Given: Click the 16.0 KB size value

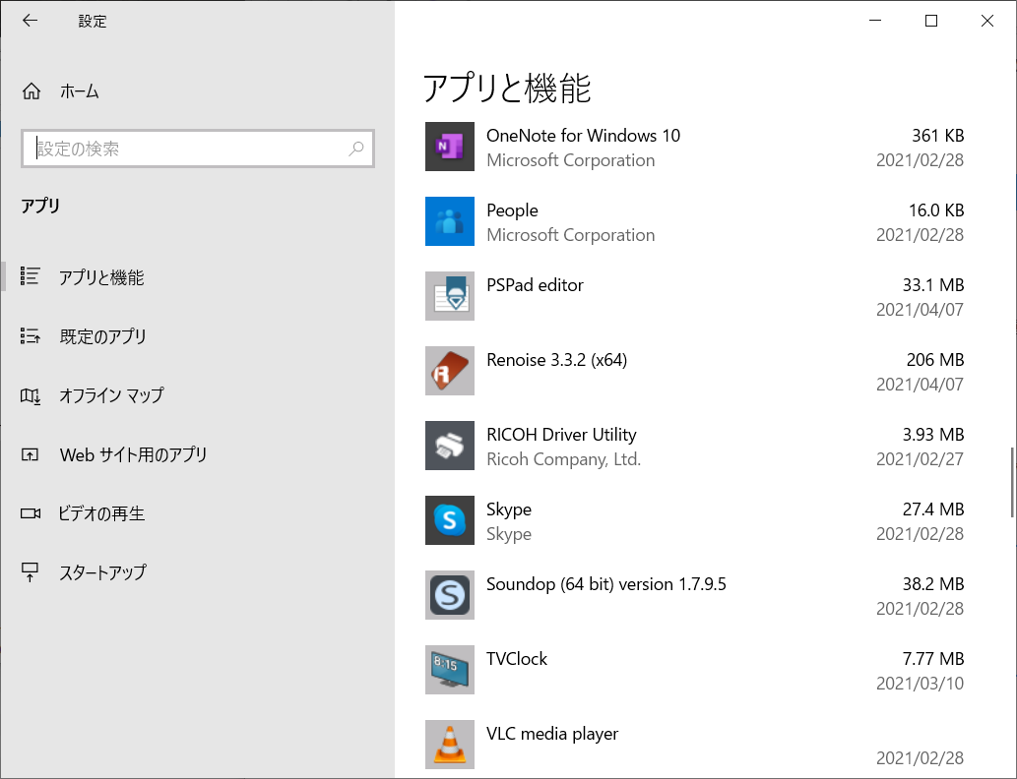Looking at the screenshot, I should point(936,210).
